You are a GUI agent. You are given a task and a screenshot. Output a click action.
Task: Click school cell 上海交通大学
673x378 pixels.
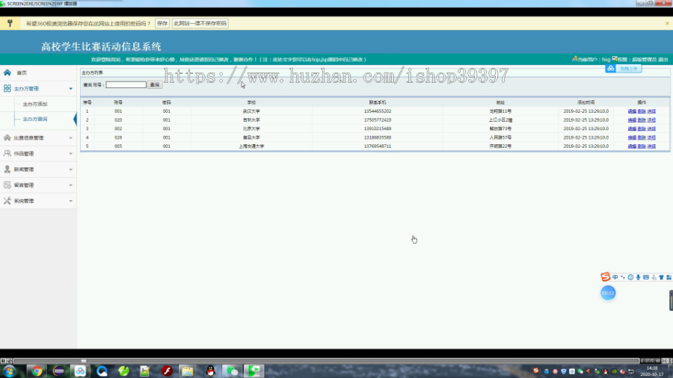point(251,146)
